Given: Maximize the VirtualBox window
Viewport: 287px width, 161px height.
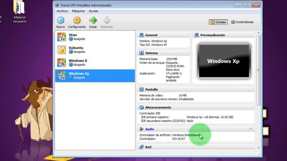Looking at the screenshot, I should [247, 5].
